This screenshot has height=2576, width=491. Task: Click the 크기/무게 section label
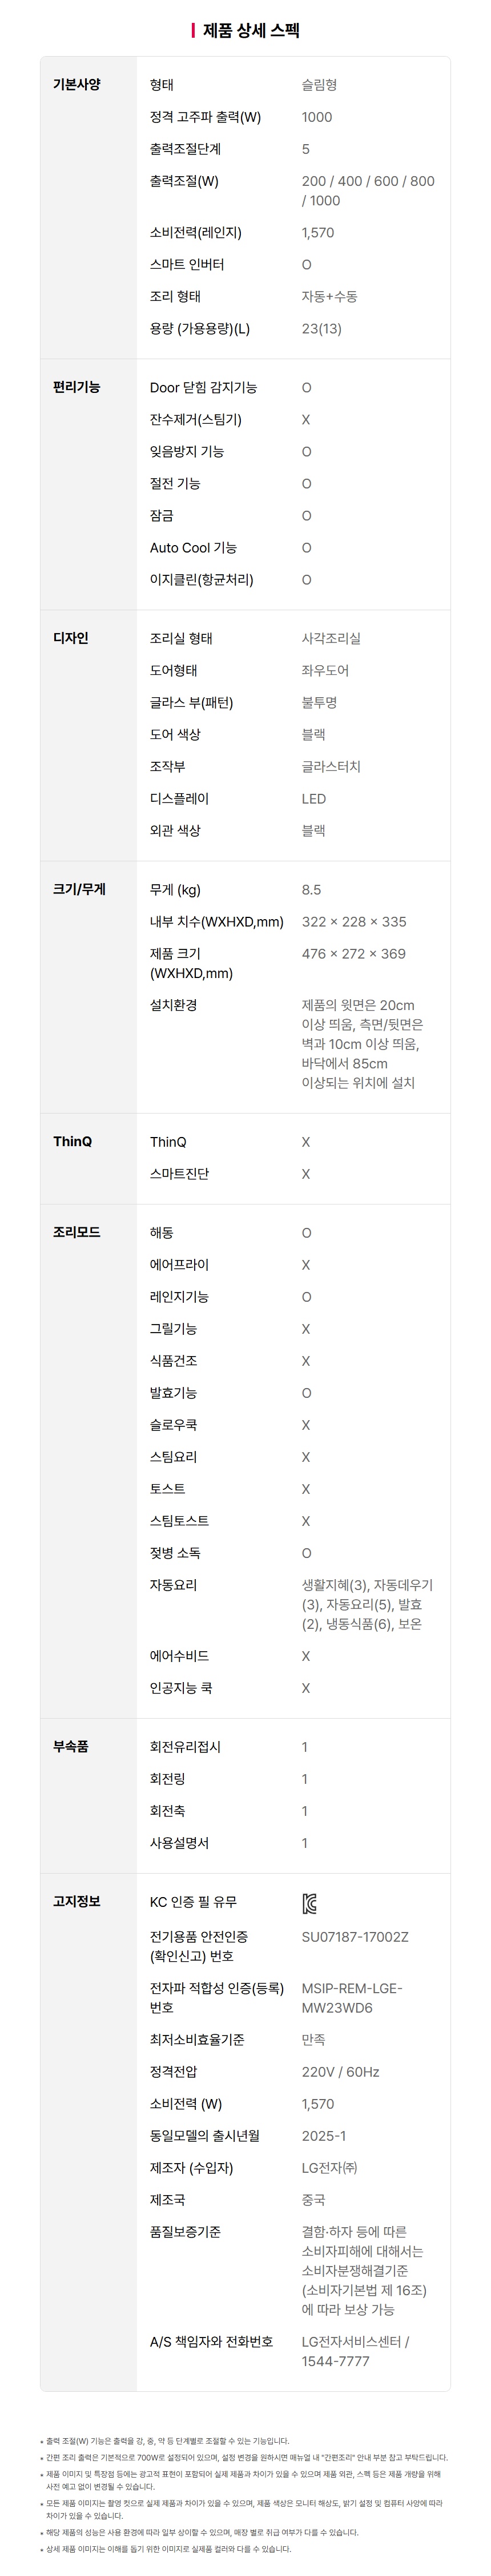point(79,889)
